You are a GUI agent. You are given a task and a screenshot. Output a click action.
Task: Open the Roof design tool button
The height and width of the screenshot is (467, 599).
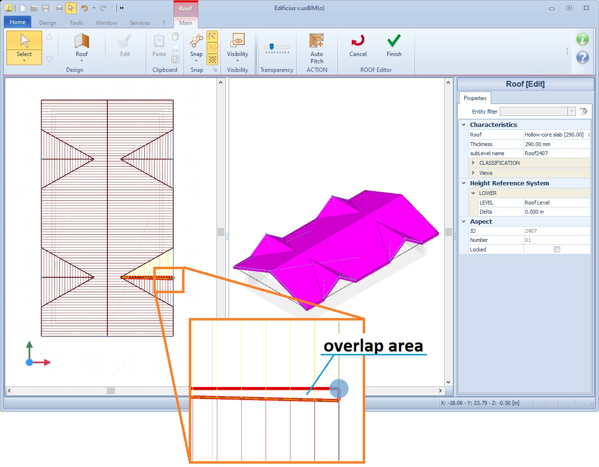[81, 46]
